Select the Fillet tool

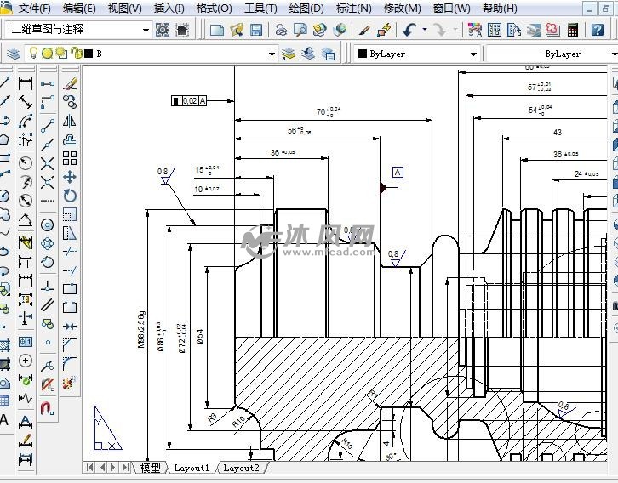(x=70, y=363)
